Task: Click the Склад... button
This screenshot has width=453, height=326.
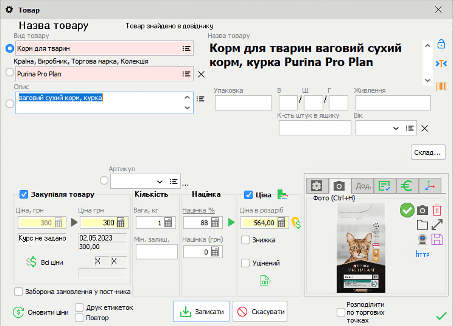Action: tap(428, 152)
